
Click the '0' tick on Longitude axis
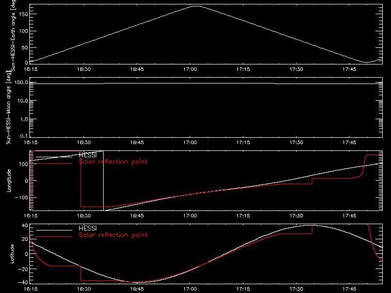click(26, 181)
